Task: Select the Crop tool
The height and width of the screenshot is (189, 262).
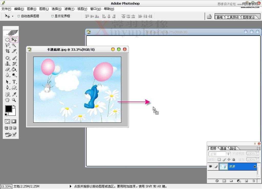Action: (x=7, y=51)
